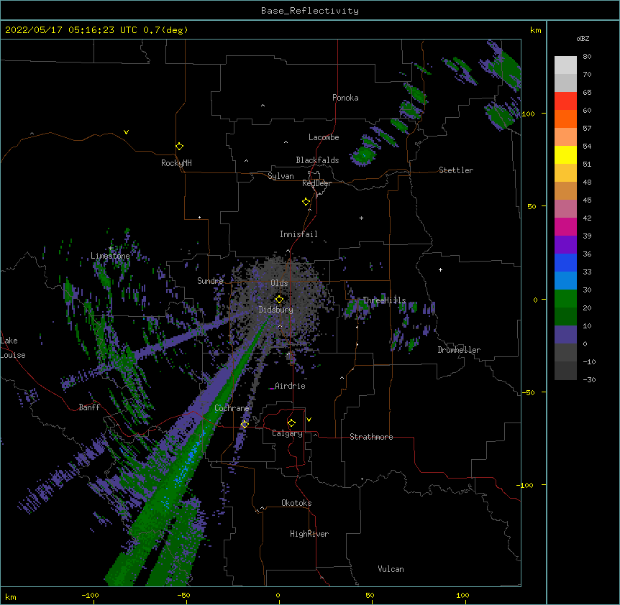Click the Lake Louise label
Viewport: 620px width, 605px height.
(x=13, y=348)
